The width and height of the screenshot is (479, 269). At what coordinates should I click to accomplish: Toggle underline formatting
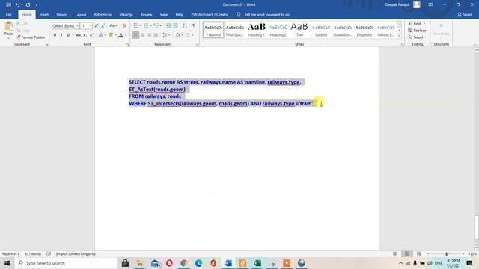pos(68,35)
